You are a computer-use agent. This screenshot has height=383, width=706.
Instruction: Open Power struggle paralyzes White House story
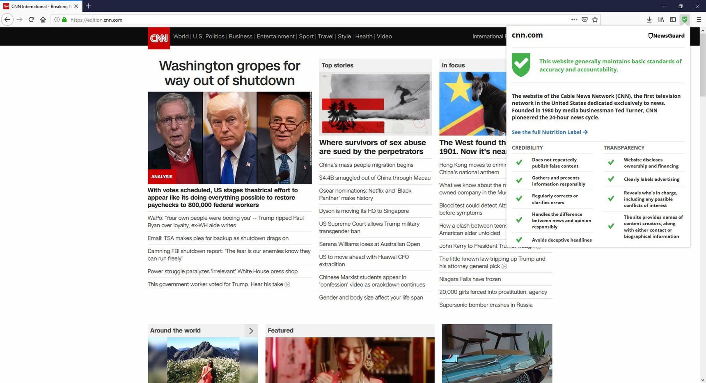(222, 271)
